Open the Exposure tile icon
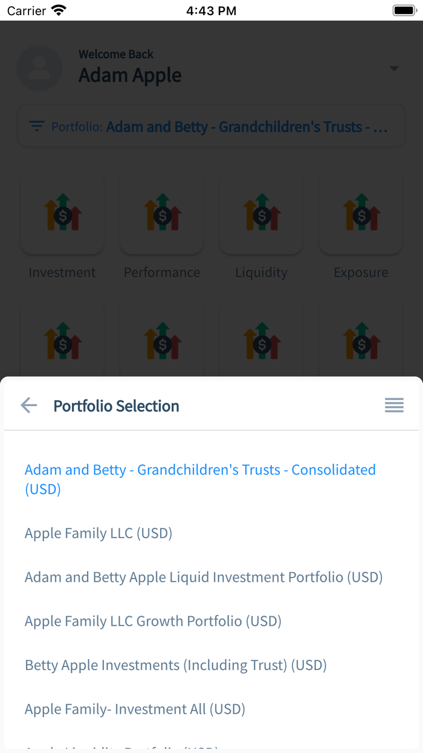This screenshot has width=423, height=753. click(x=361, y=213)
